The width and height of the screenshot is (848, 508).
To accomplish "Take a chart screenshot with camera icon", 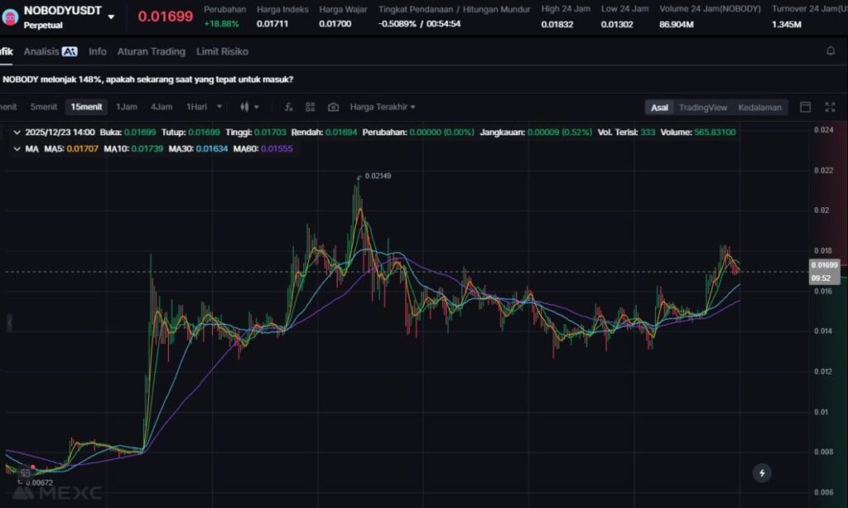I will (x=333, y=107).
